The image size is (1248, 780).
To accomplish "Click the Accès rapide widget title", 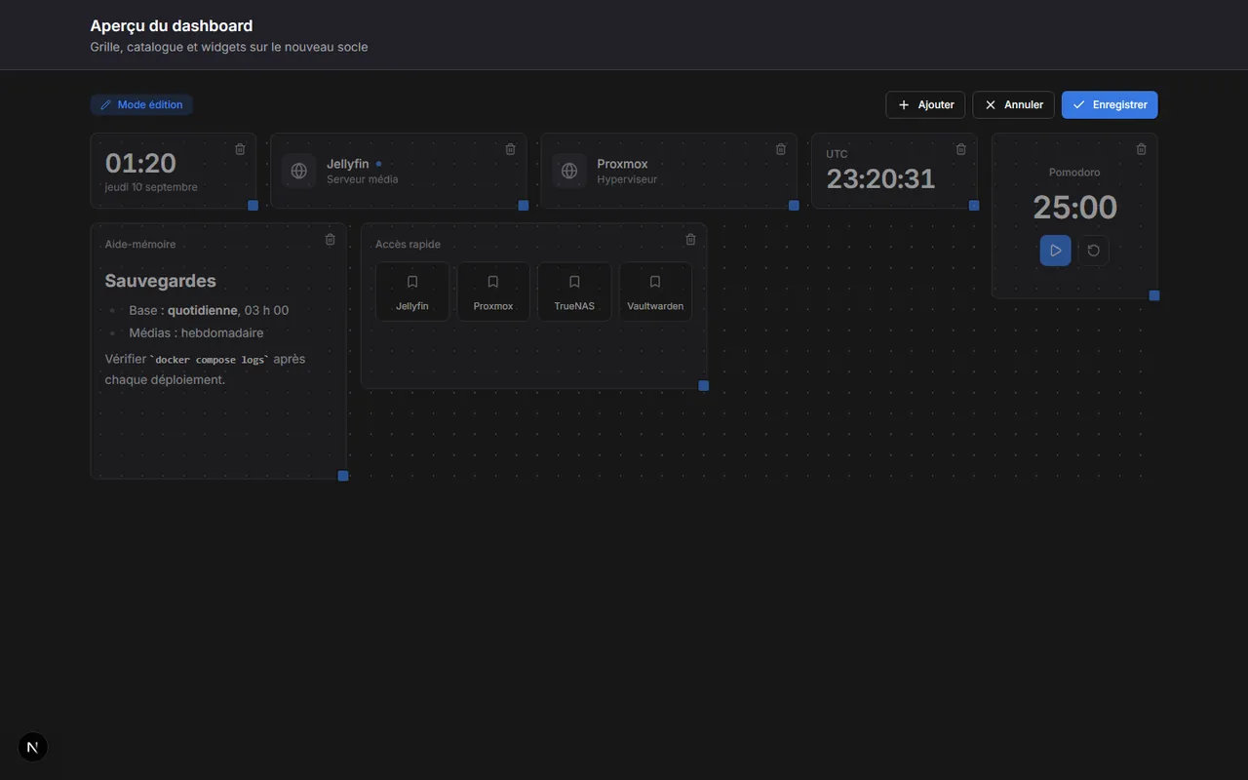I will pos(408,245).
